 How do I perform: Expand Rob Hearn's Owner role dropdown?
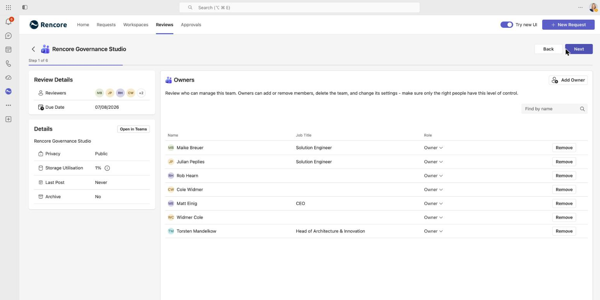click(x=433, y=176)
